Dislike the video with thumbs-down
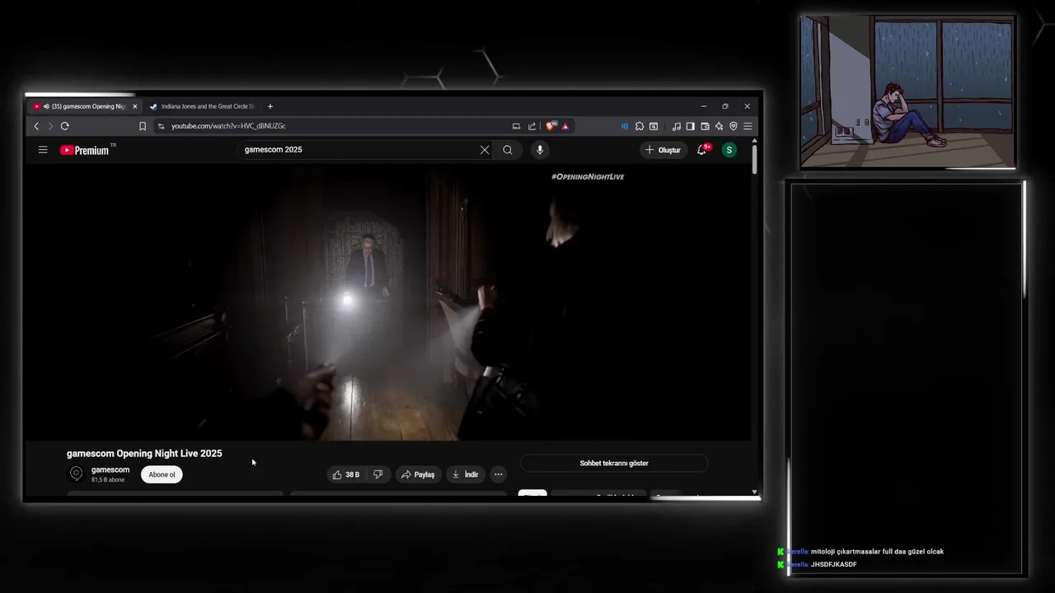 click(x=377, y=474)
